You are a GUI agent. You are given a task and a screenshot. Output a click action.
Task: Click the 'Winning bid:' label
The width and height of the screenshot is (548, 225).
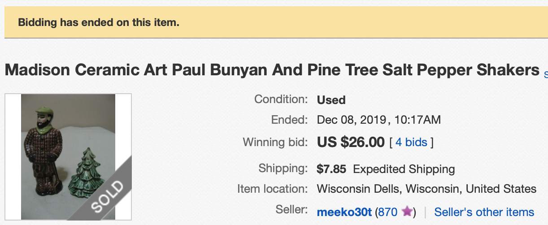[x=275, y=143]
